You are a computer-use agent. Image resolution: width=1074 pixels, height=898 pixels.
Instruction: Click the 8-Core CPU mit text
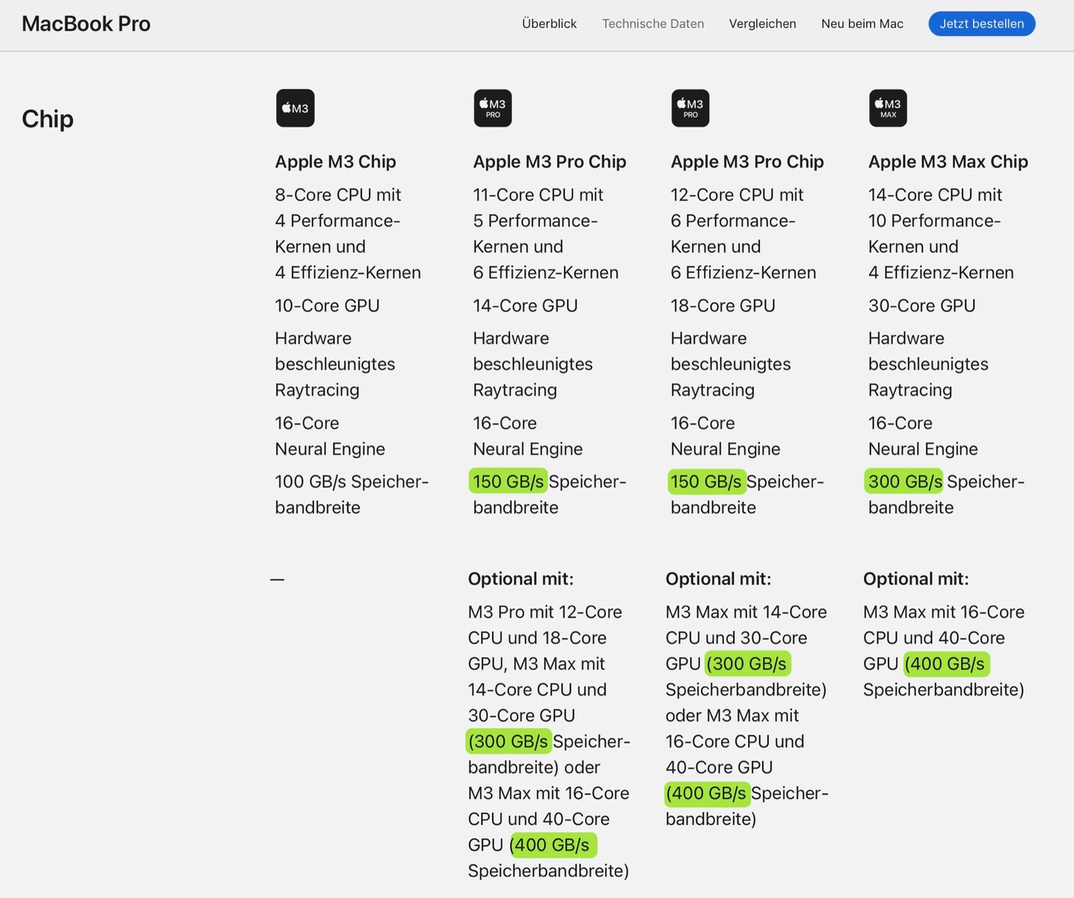click(x=337, y=195)
